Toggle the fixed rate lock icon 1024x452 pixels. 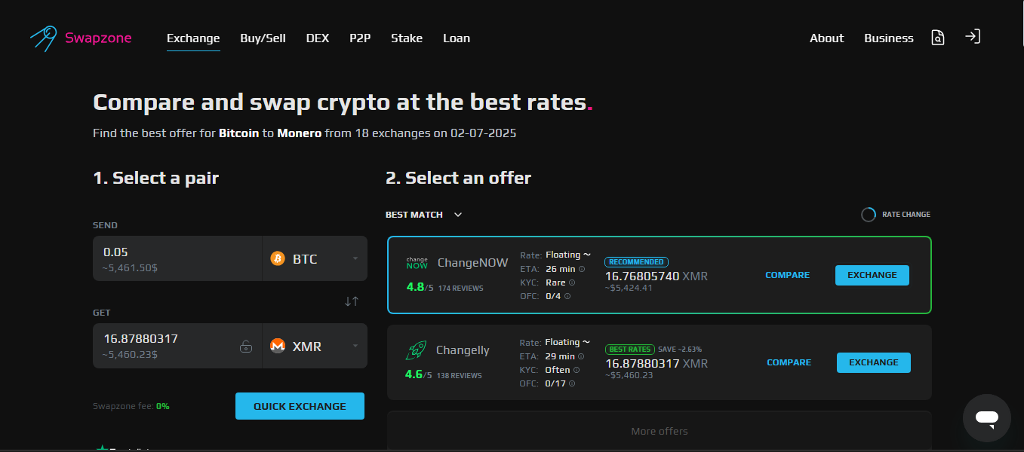click(x=245, y=347)
